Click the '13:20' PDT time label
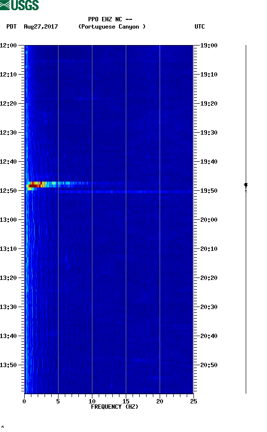 tap(8, 278)
